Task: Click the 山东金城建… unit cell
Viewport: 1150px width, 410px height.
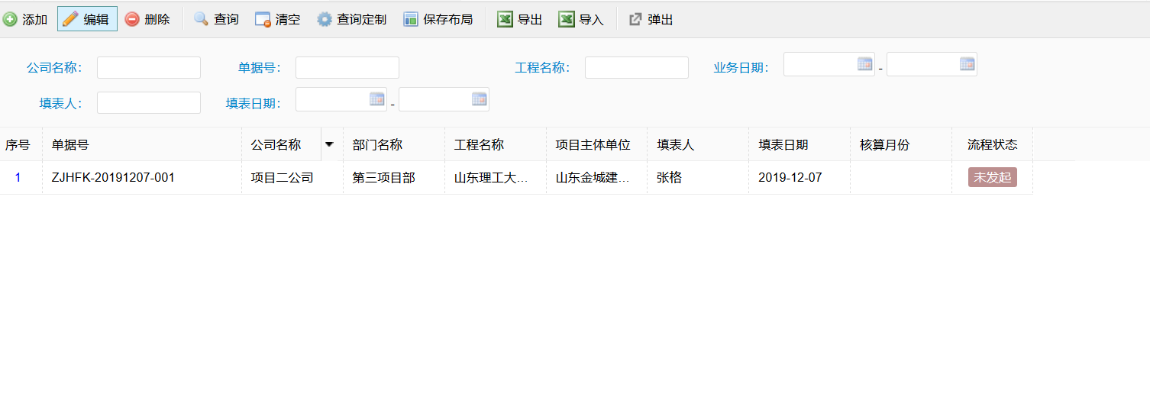Action: [x=596, y=178]
